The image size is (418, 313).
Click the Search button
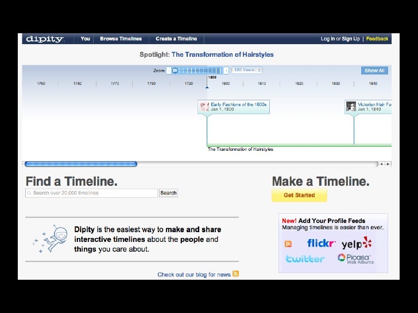pyautogui.click(x=168, y=193)
